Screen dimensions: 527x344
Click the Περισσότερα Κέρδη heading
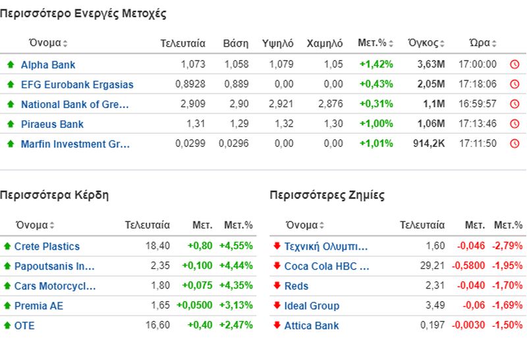54,194
